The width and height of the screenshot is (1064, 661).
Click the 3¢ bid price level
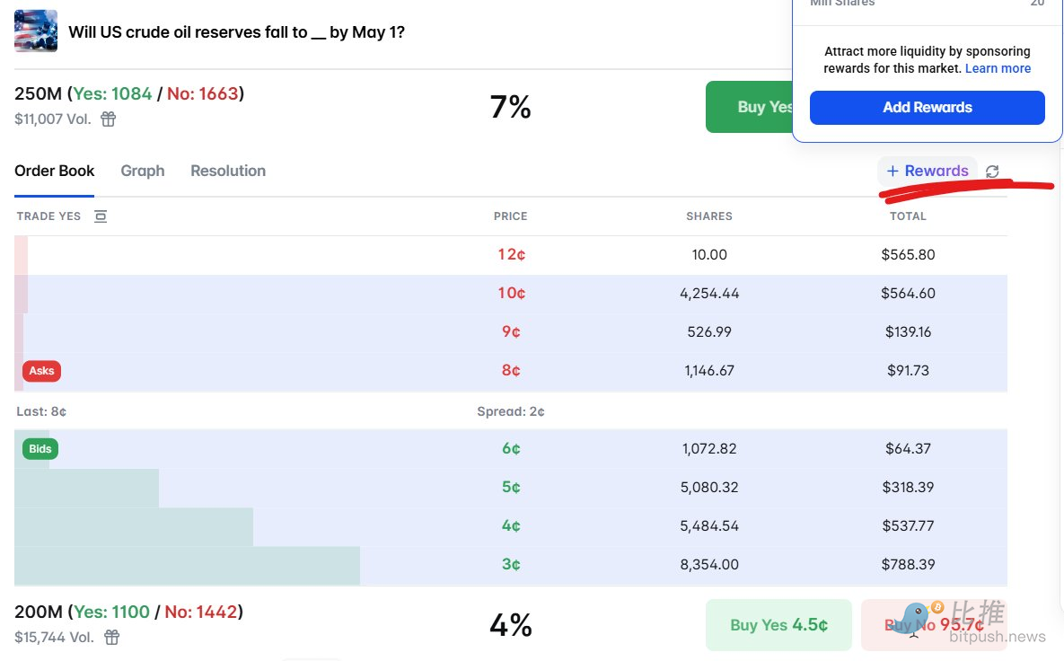[511, 564]
